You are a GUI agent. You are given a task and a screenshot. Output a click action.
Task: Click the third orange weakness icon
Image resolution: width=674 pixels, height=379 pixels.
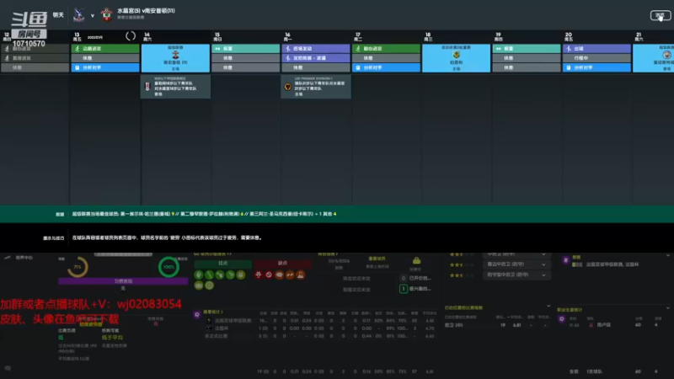(280, 275)
